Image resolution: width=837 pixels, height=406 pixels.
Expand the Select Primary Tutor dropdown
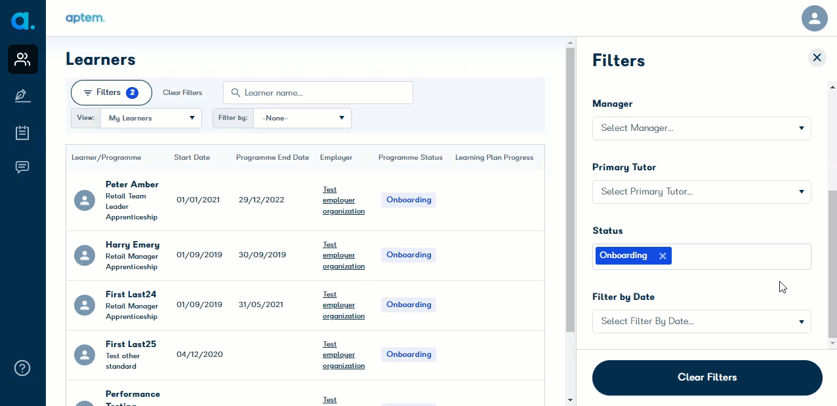click(702, 192)
